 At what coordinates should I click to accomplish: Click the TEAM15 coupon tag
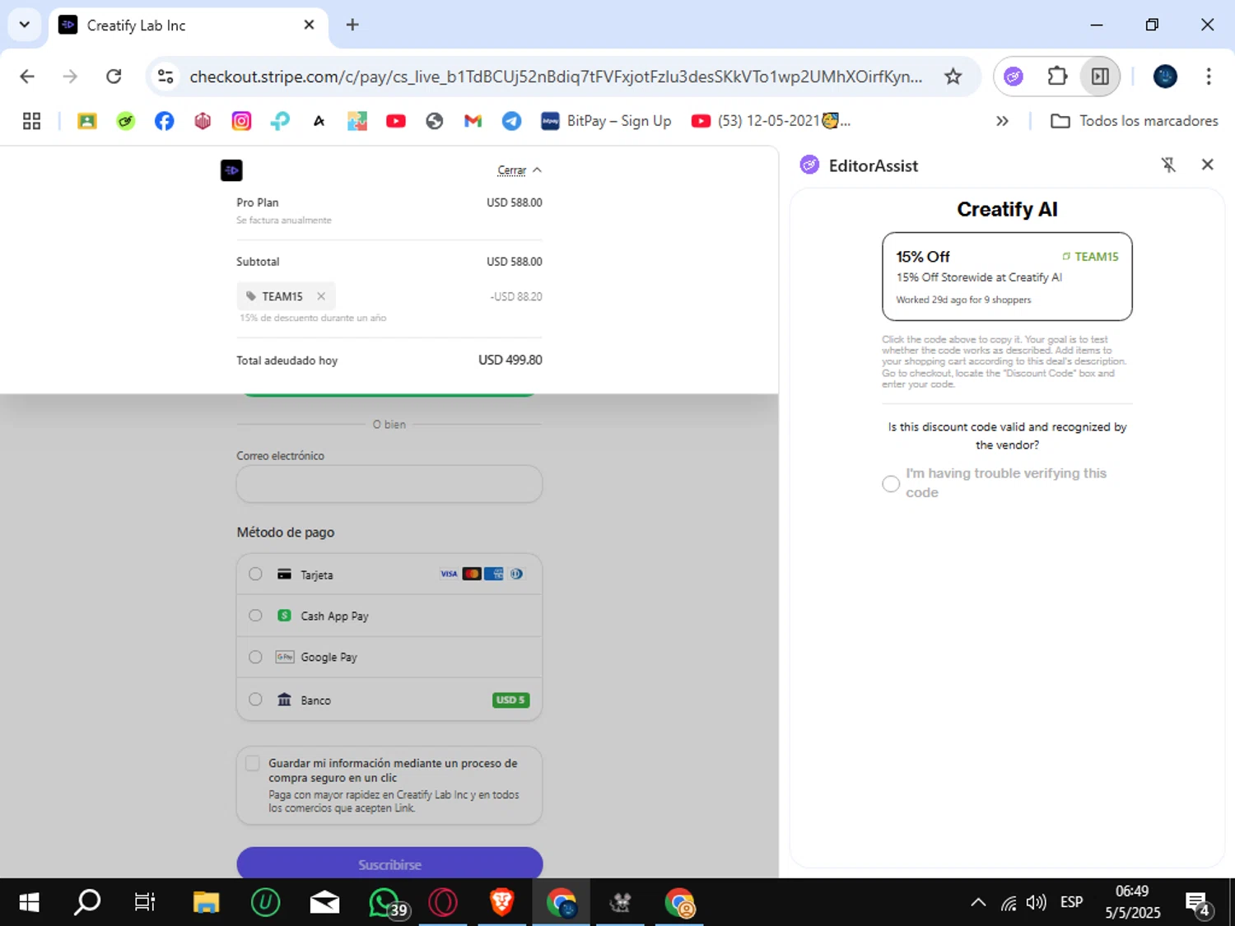point(286,296)
